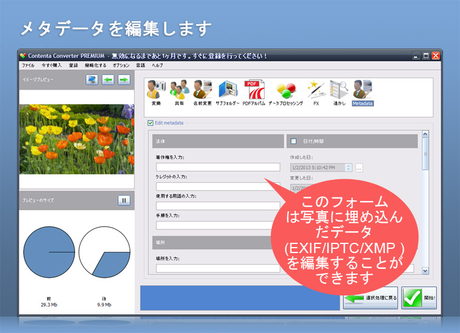Select the データプロセッシング tool icon
Viewport: 460px width, 333px height.
[286, 94]
